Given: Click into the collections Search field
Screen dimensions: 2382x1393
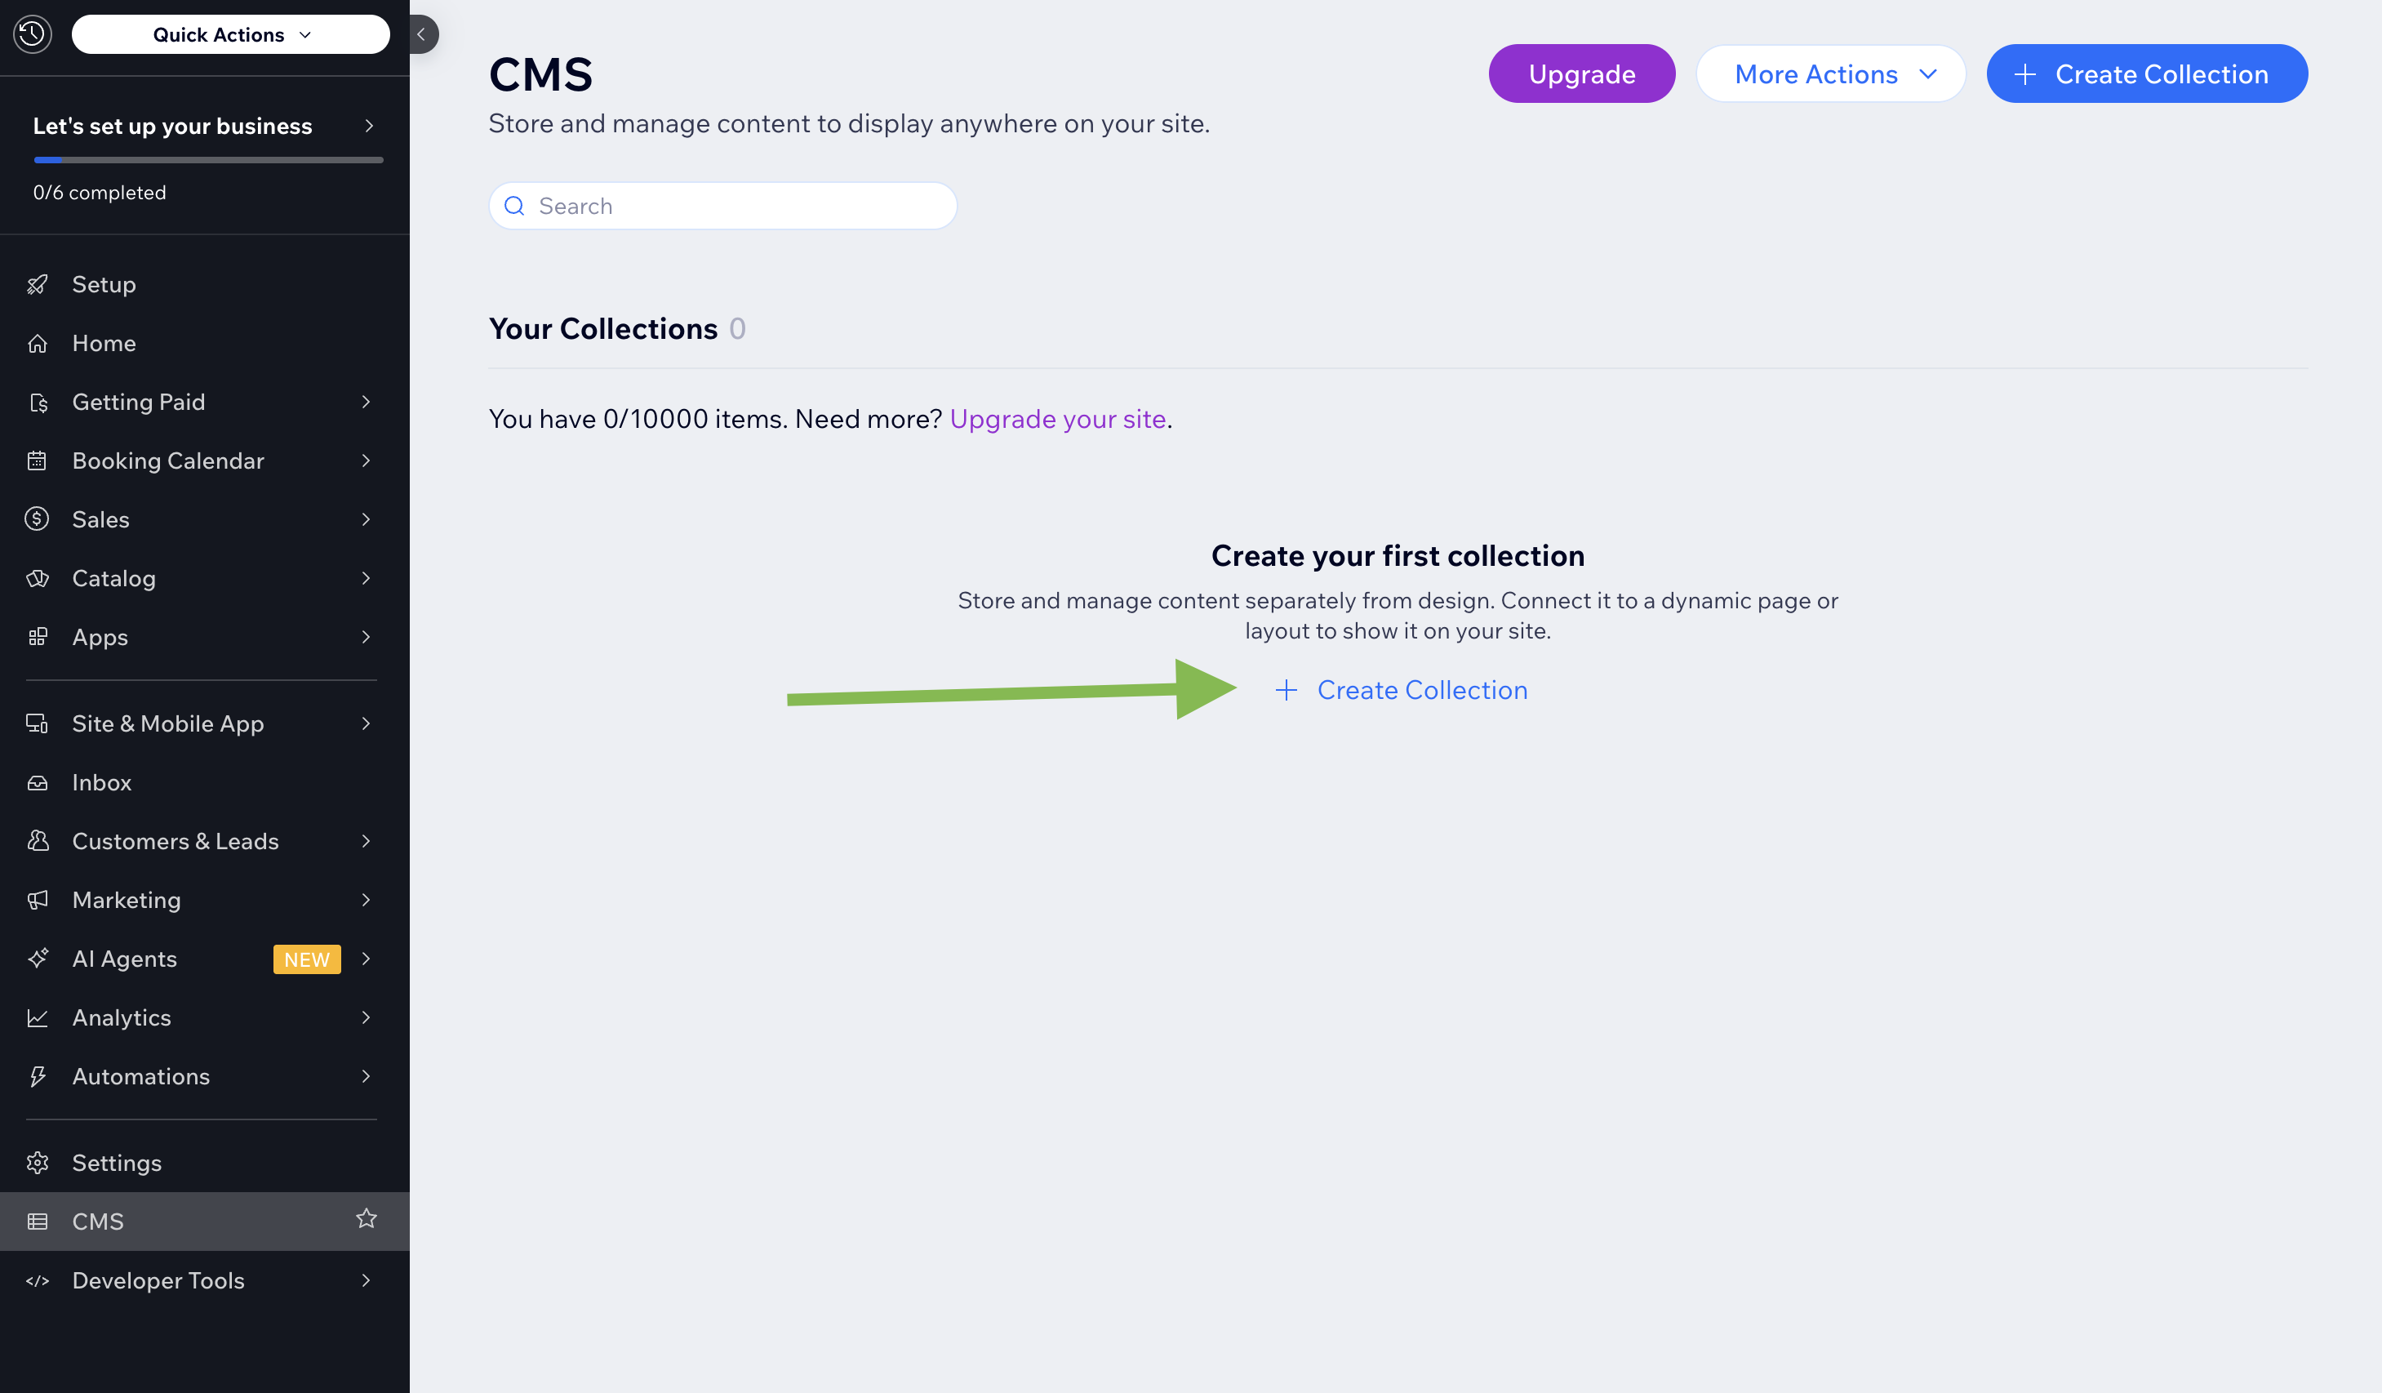Looking at the screenshot, I should tap(737, 206).
